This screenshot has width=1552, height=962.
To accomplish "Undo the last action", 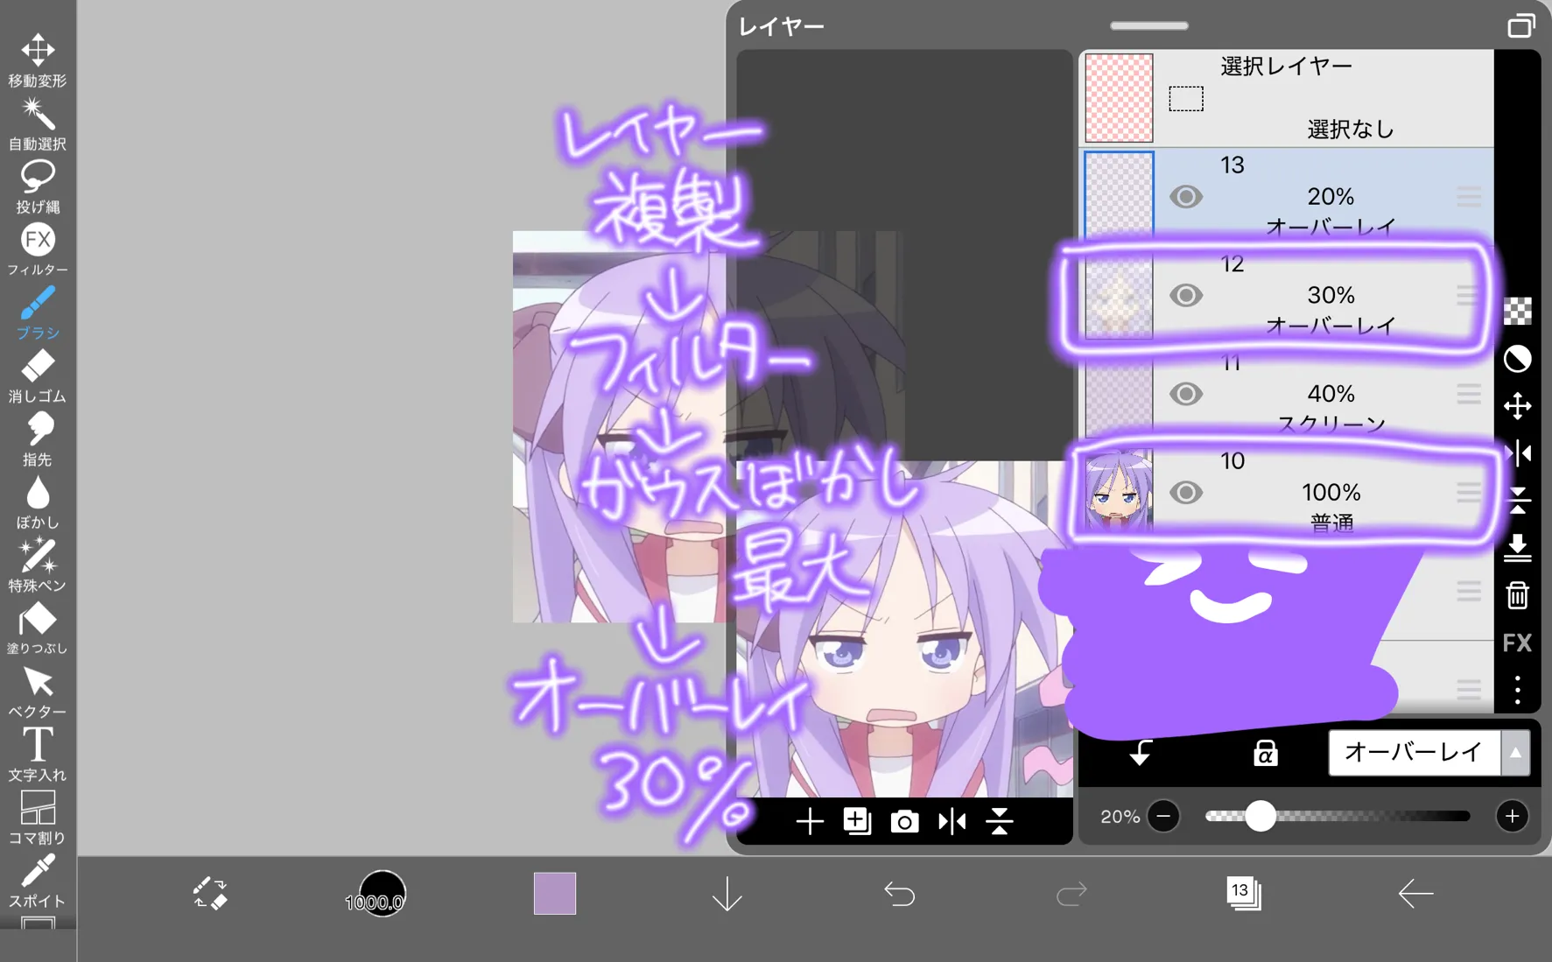I will 899,894.
